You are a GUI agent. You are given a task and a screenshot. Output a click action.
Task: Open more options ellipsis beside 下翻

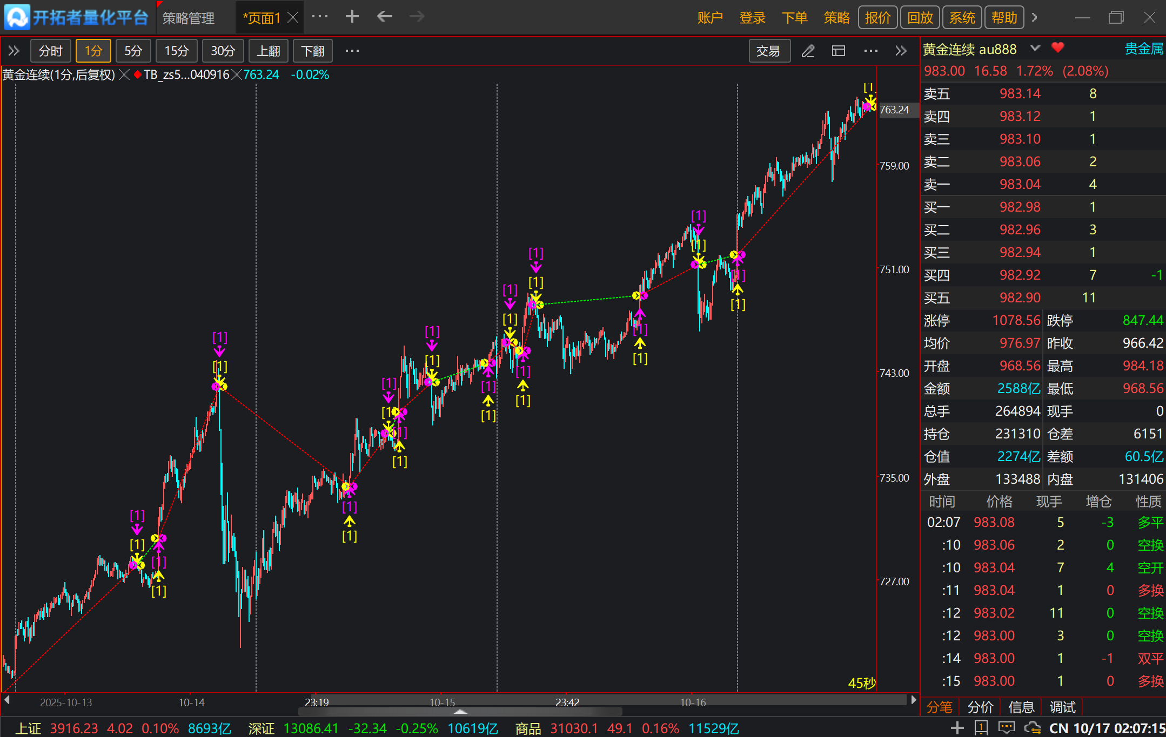click(x=352, y=51)
